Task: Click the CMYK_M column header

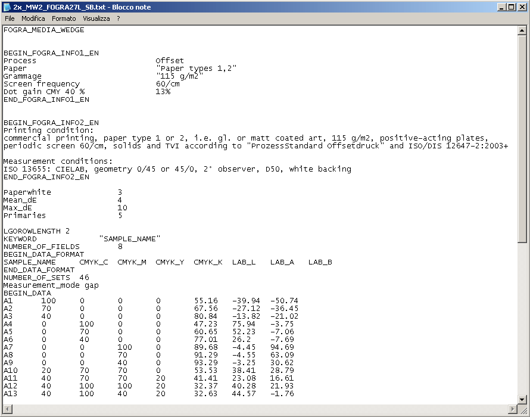Action: pos(132,262)
